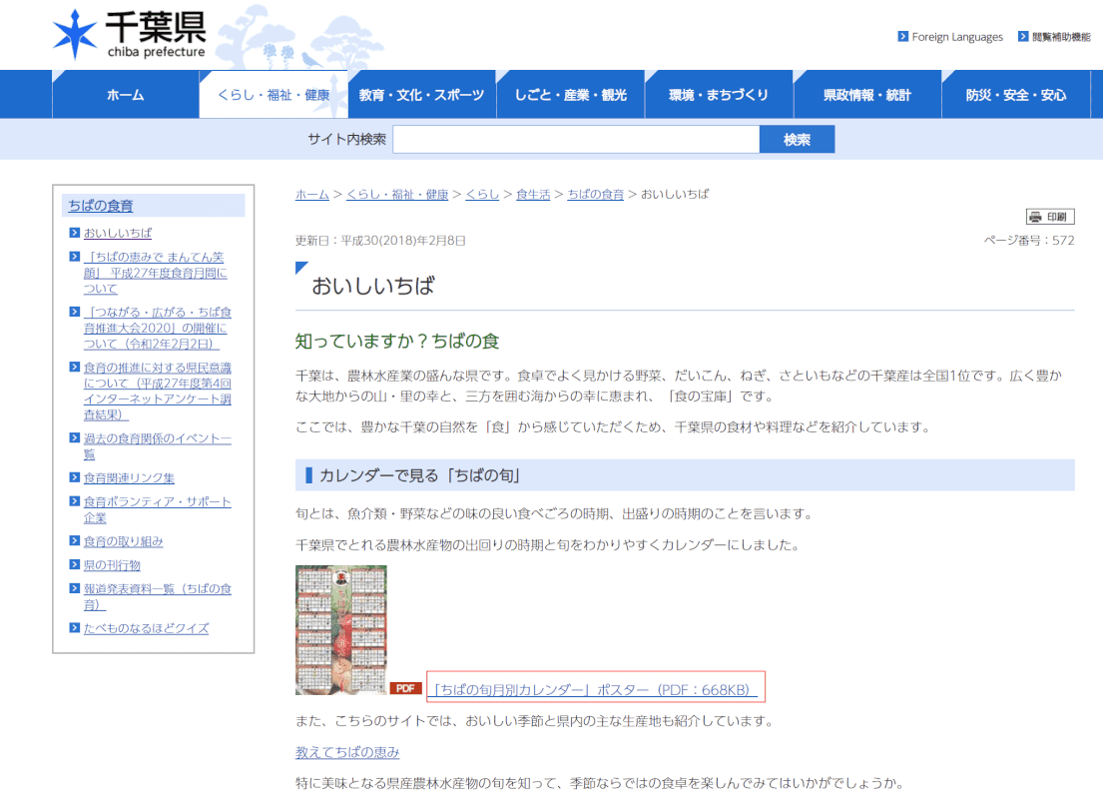Click arrow icon beside 県の刊行物
This screenshot has width=1103, height=799.
[75, 564]
